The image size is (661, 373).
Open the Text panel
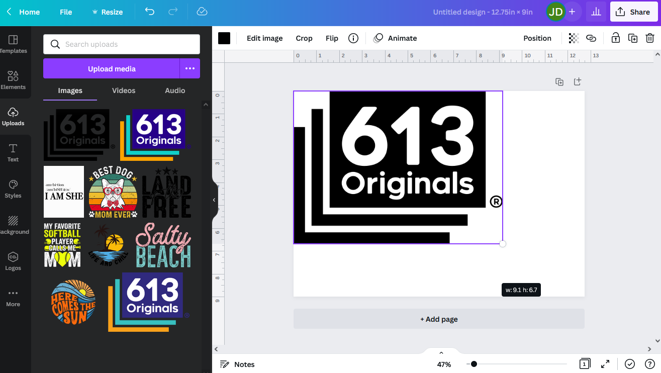click(x=13, y=152)
